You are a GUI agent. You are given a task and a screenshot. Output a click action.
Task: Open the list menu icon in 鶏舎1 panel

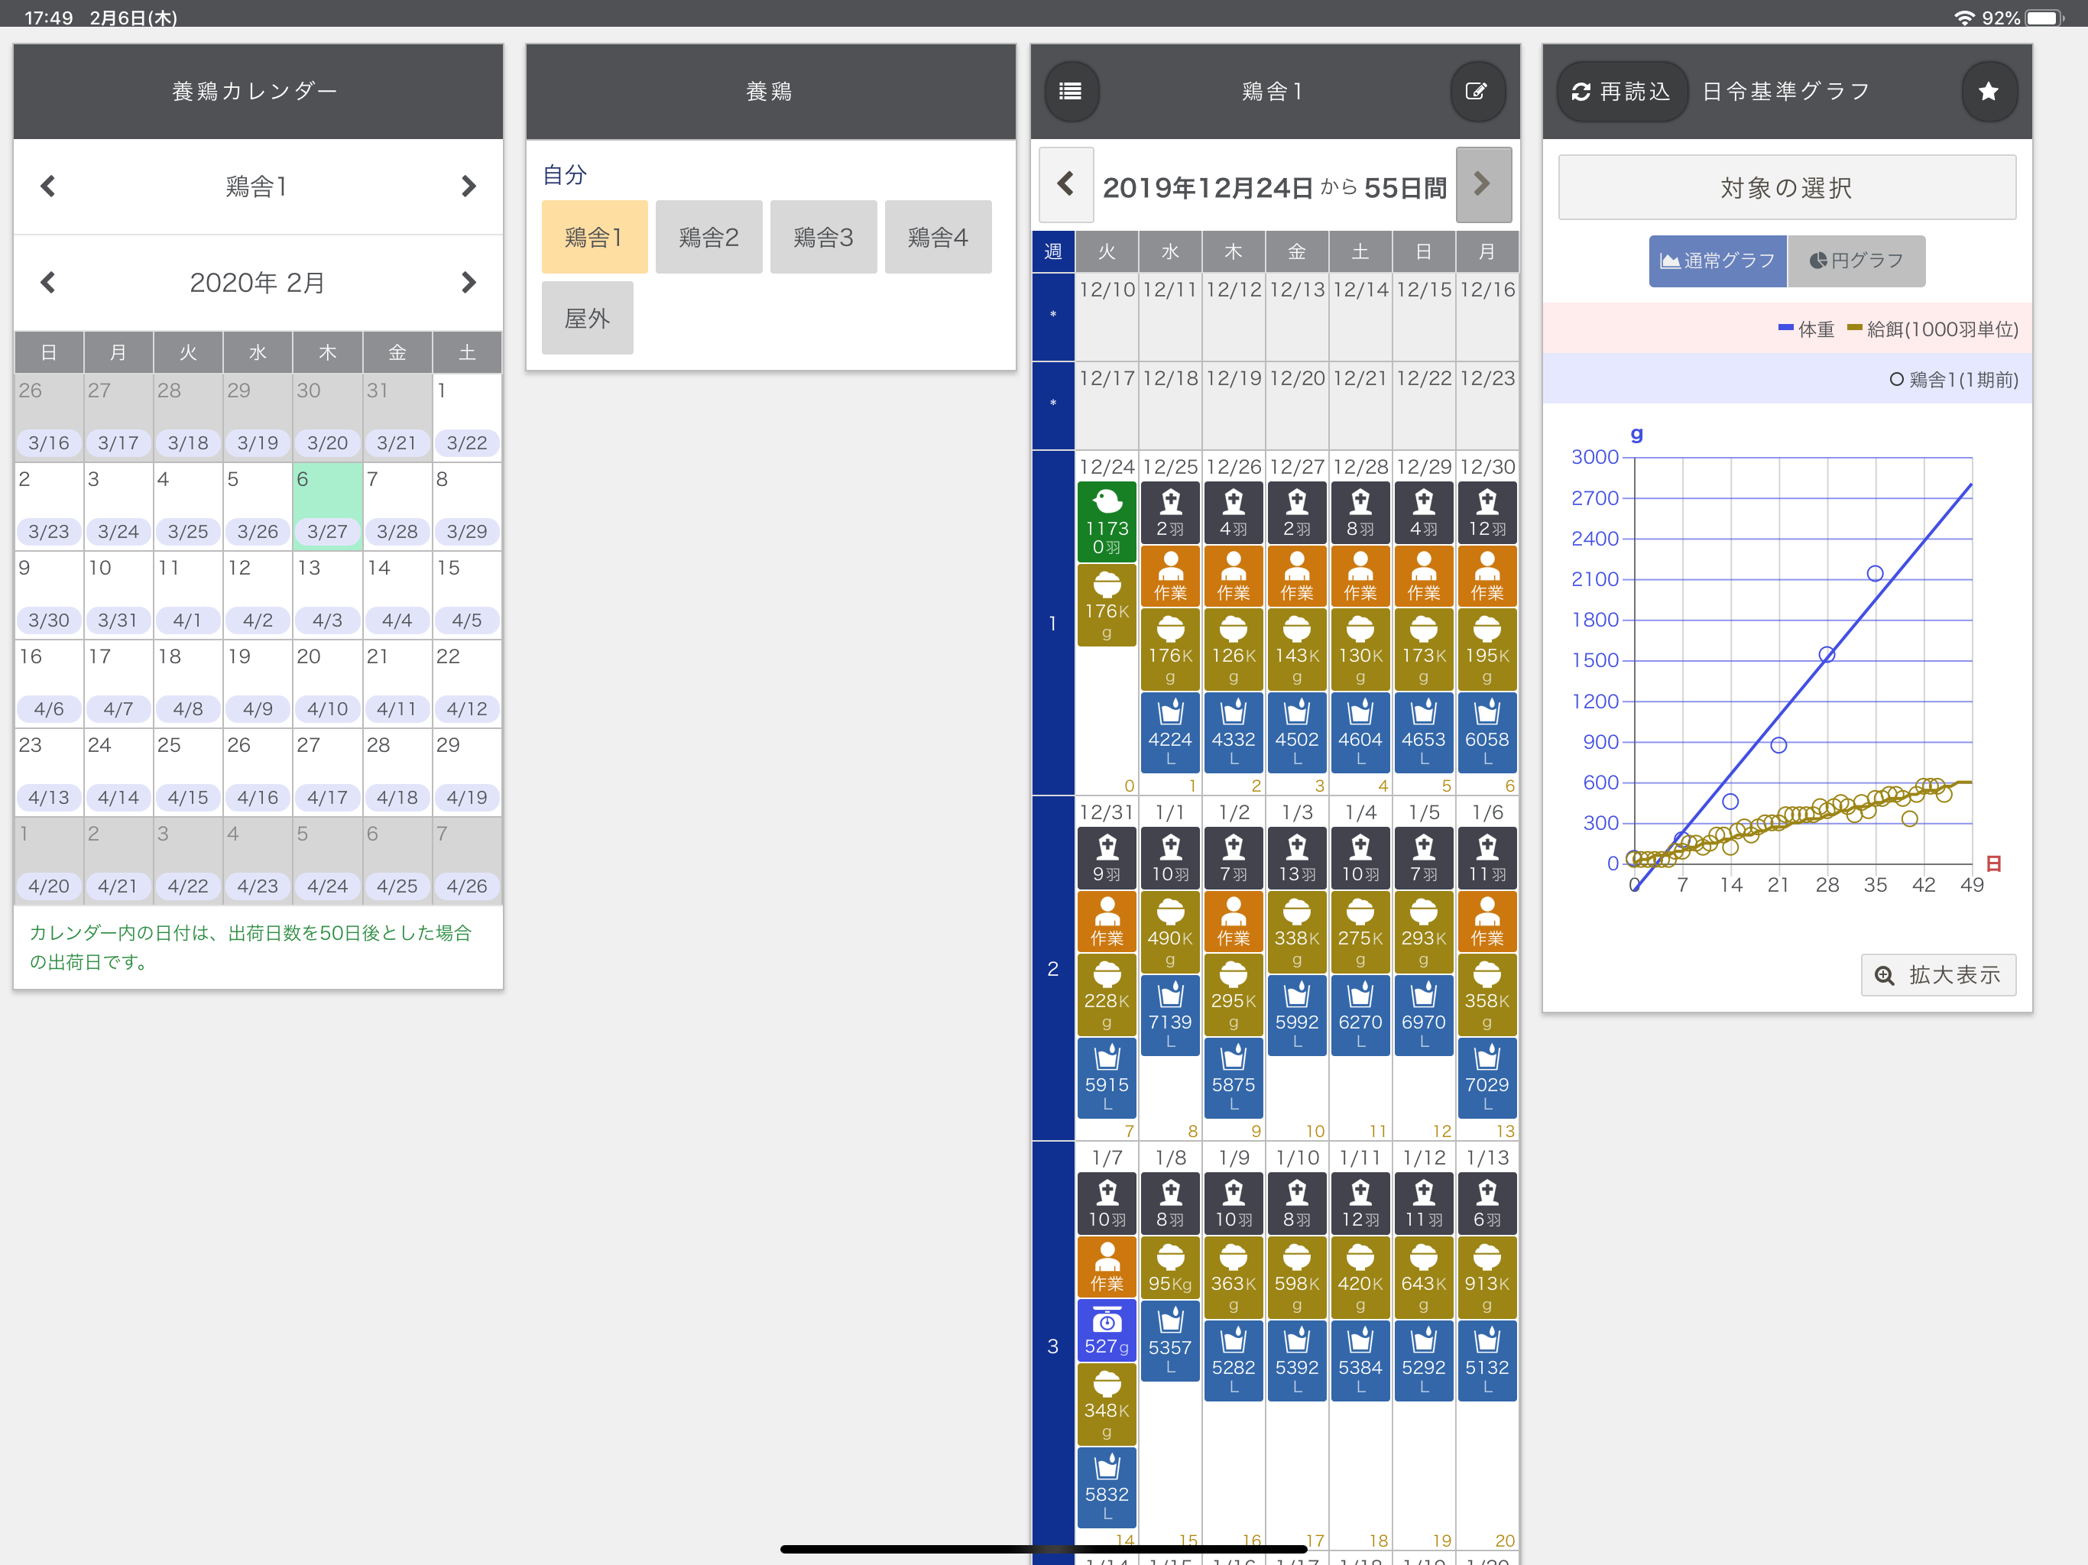click(x=1071, y=92)
